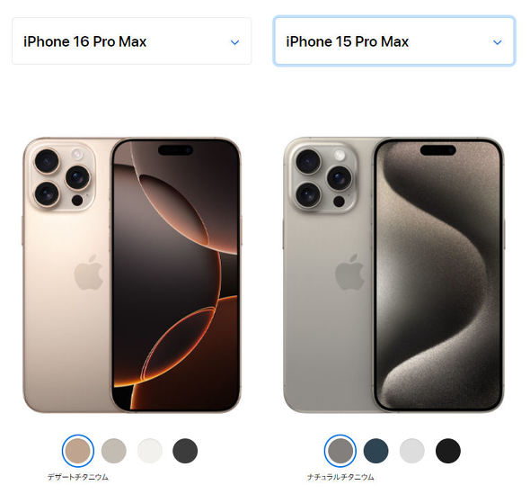
Task: Open the iPhone 16 Pro Max model dropdown
Action: click(131, 41)
